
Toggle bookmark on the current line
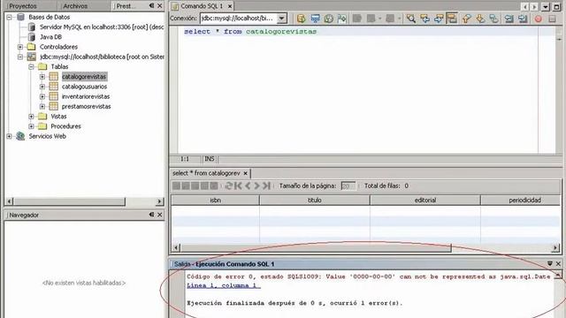pos(493,19)
